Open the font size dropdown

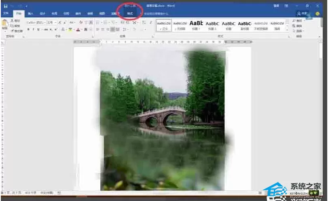[x=51, y=22]
